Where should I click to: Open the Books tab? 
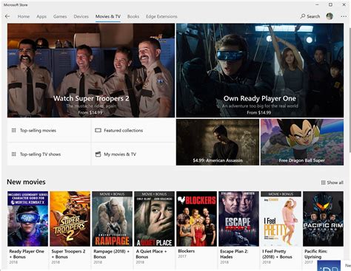tap(133, 16)
